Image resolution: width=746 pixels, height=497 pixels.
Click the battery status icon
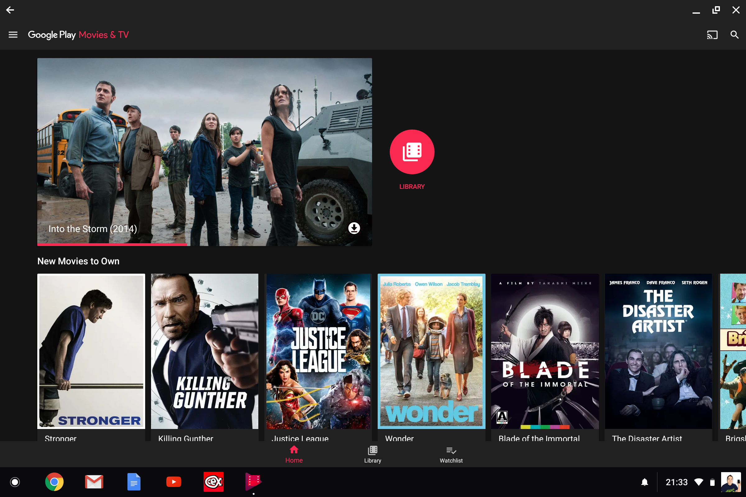coord(712,482)
